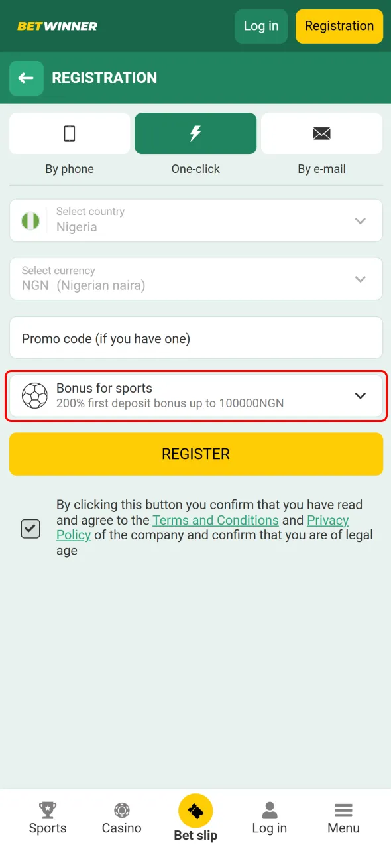The width and height of the screenshot is (391, 849).
Task: Toggle the legal age confirmation checkbox
Action: tap(30, 528)
